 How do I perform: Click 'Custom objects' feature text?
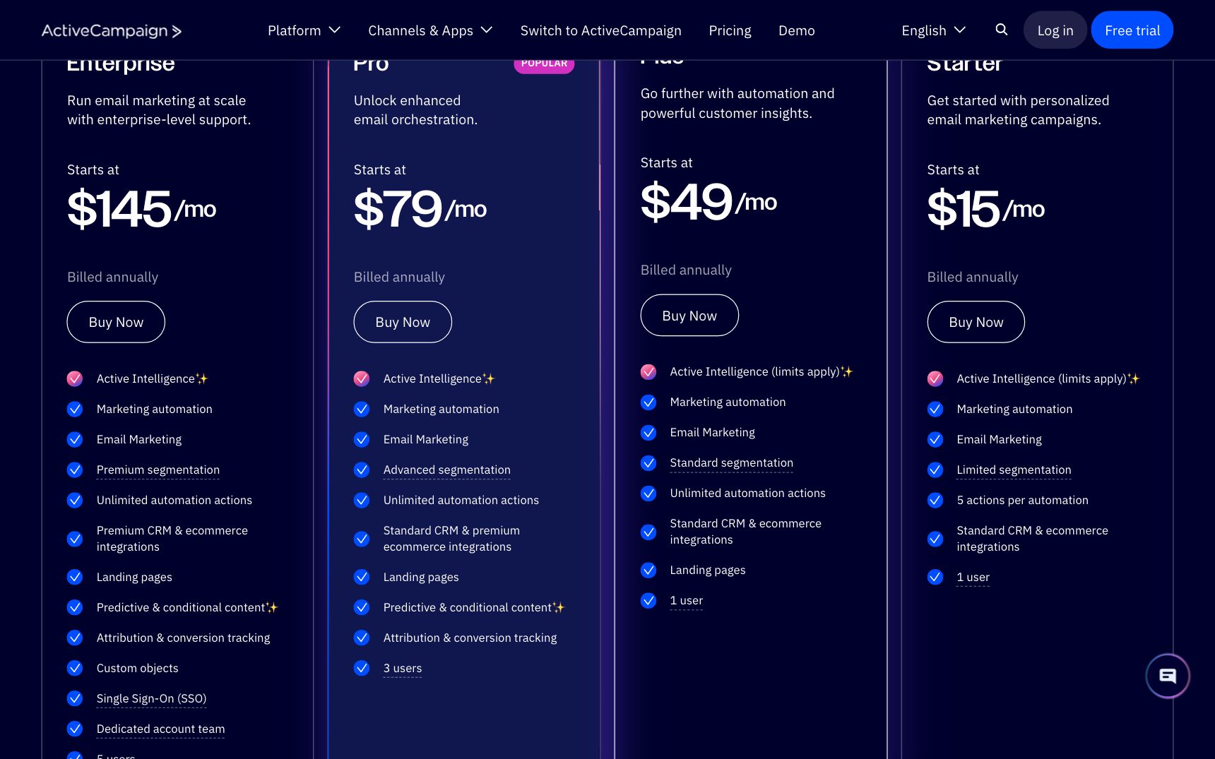pos(137,668)
